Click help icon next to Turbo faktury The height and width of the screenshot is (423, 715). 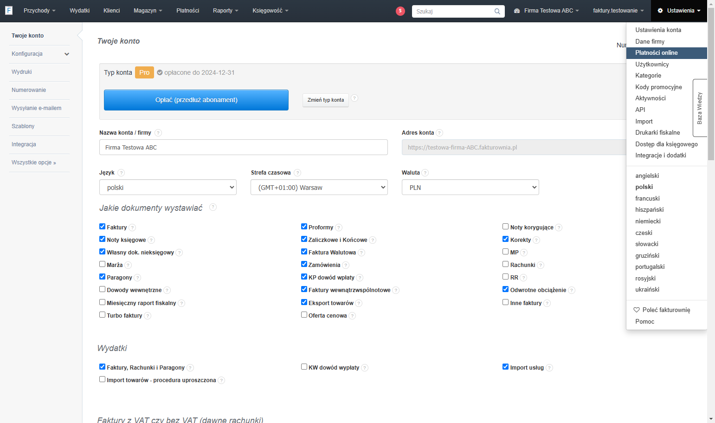coord(148,316)
